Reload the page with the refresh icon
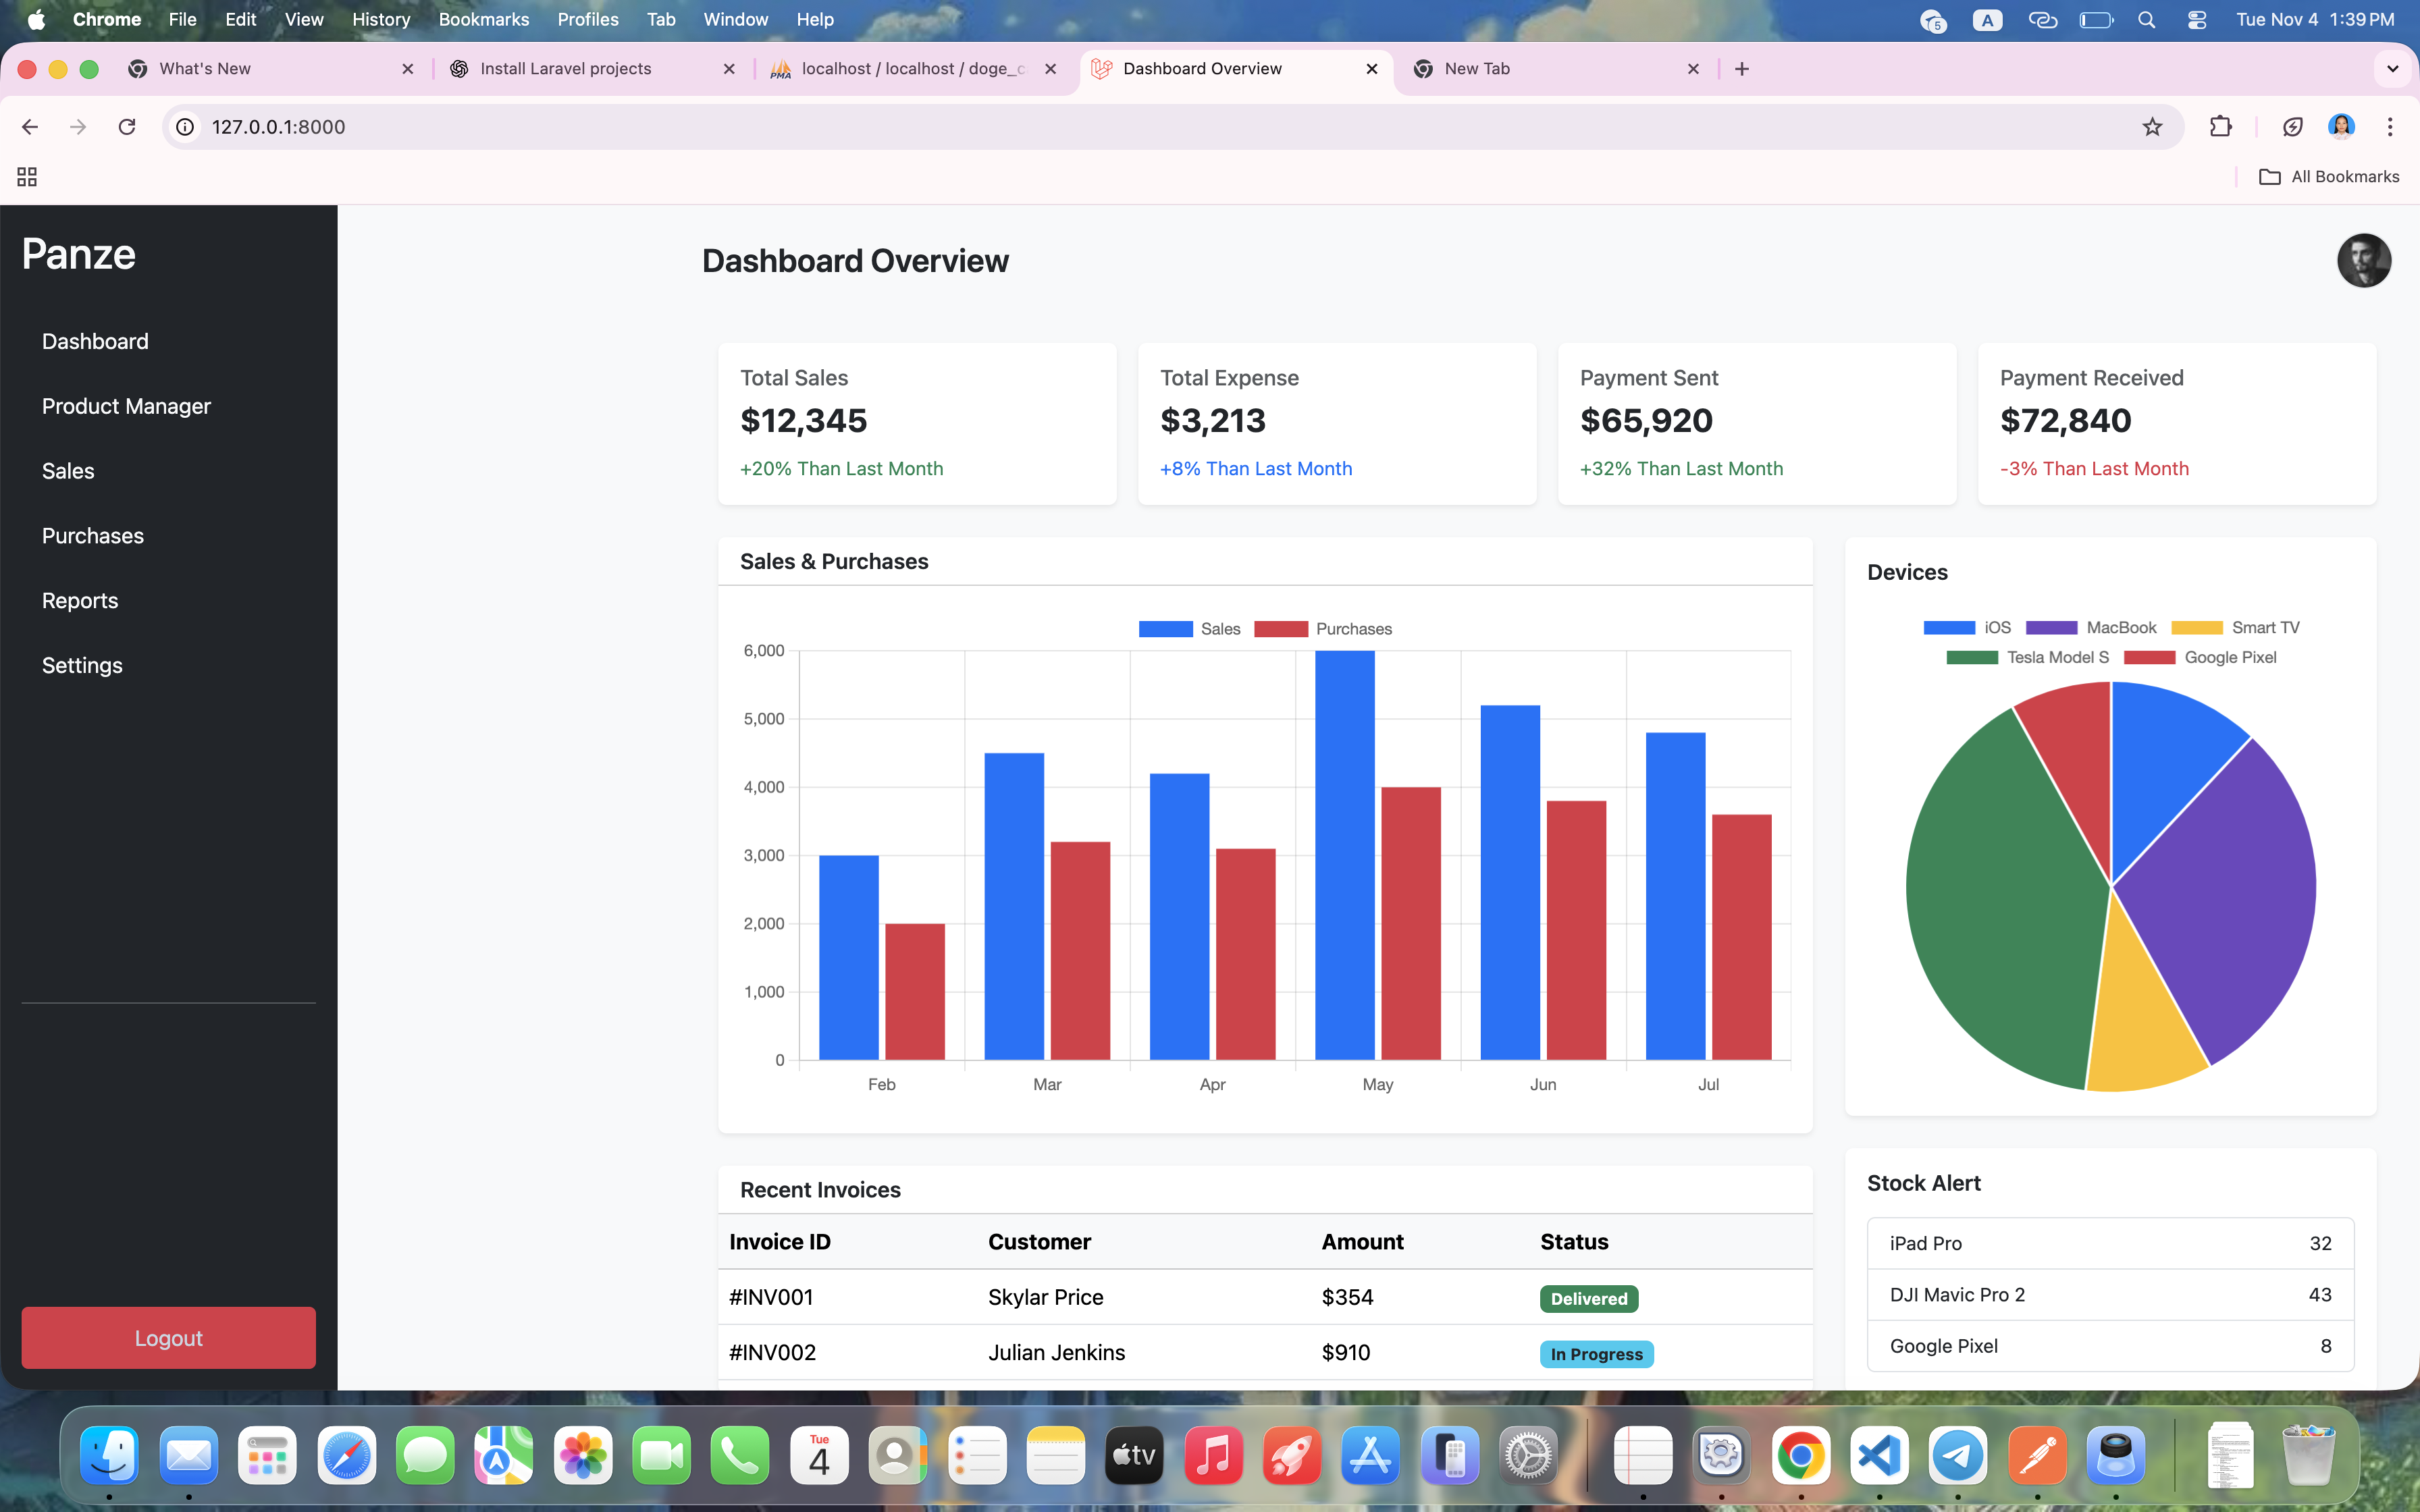 [x=127, y=127]
